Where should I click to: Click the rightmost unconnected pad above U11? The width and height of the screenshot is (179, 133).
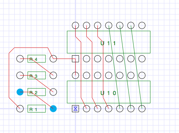pos(142,25)
